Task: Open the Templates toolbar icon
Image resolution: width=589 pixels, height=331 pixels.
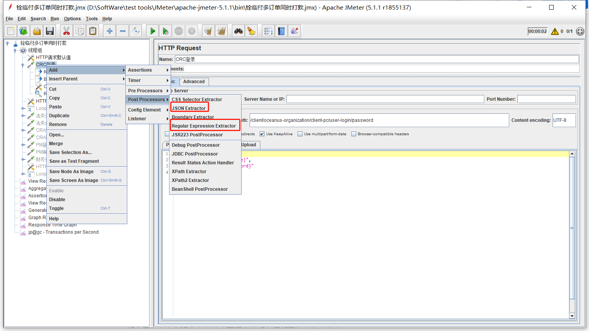Action: pyautogui.click(x=24, y=31)
